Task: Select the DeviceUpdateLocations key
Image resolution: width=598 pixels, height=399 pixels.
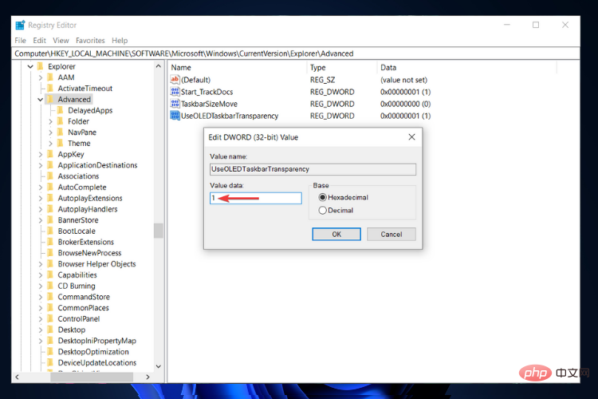Action: pyautogui.click(x=96, y=363)
